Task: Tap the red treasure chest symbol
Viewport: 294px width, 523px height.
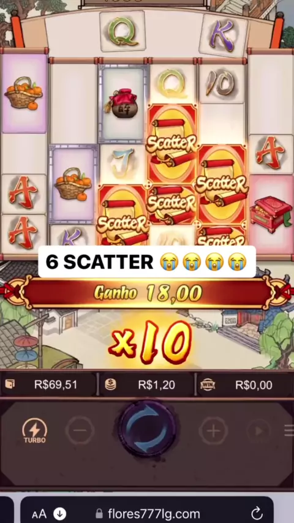Action: pyautogui.click(x=270, y=214)
